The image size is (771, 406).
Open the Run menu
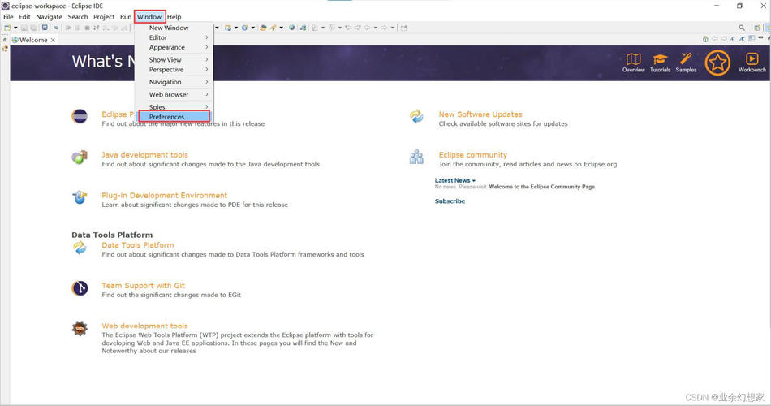point(126,17)
